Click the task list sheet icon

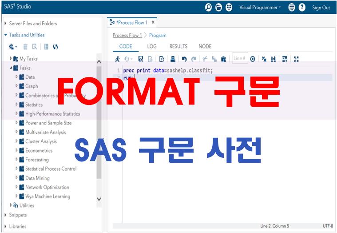(46, 47)
